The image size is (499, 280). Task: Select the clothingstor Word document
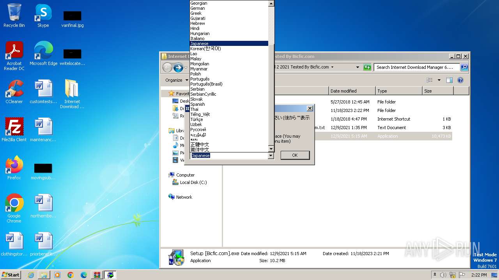tap(14, 244)
